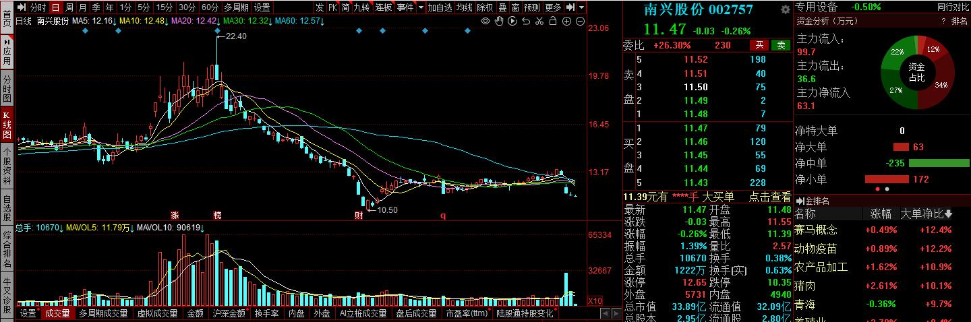Toggle the eye visibility icon on chart
The image size is (971, 322).
point(486,22)
